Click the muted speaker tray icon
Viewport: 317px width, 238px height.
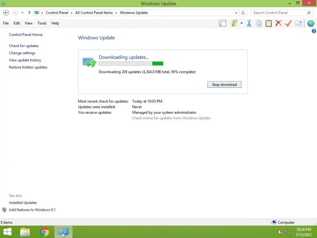pos(280,232)
